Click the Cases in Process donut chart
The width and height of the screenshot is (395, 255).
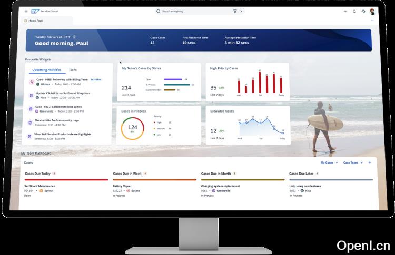133,128
